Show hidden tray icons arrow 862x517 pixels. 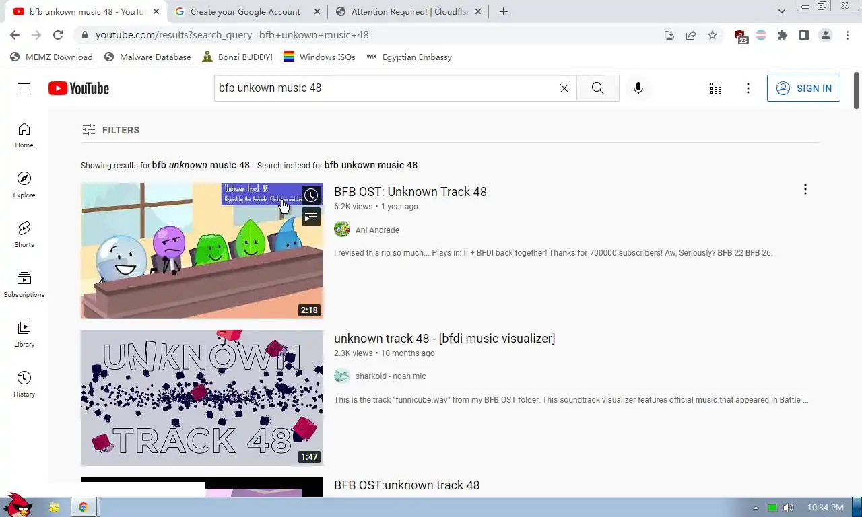point(756,508)
